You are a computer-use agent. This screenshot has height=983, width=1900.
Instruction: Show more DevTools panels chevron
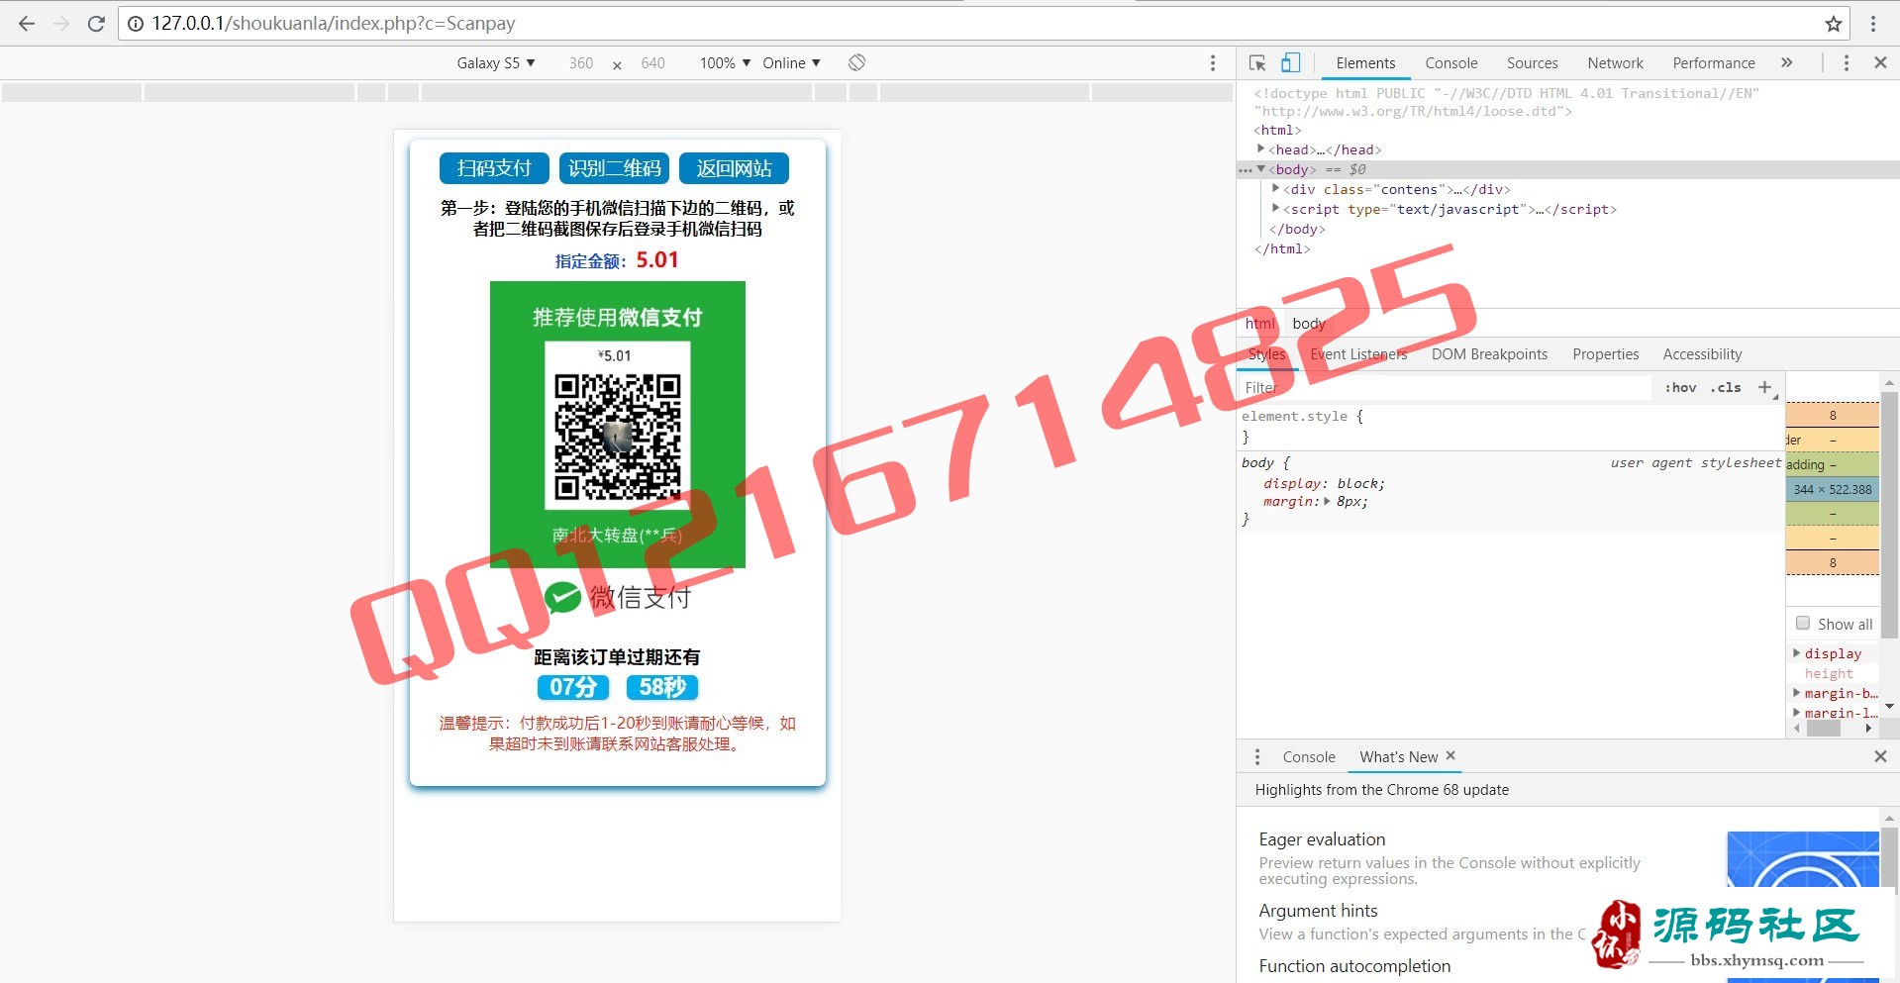1787,62
